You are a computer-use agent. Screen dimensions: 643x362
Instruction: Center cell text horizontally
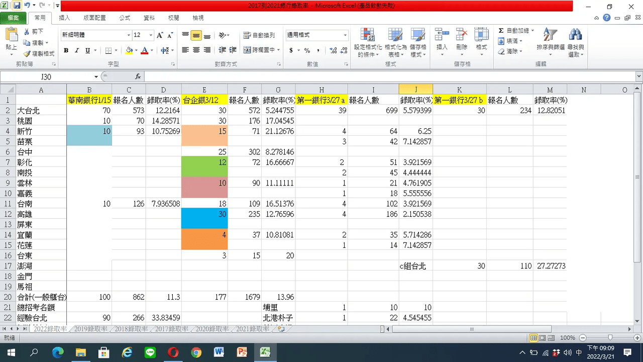click(x=196, y=50)
